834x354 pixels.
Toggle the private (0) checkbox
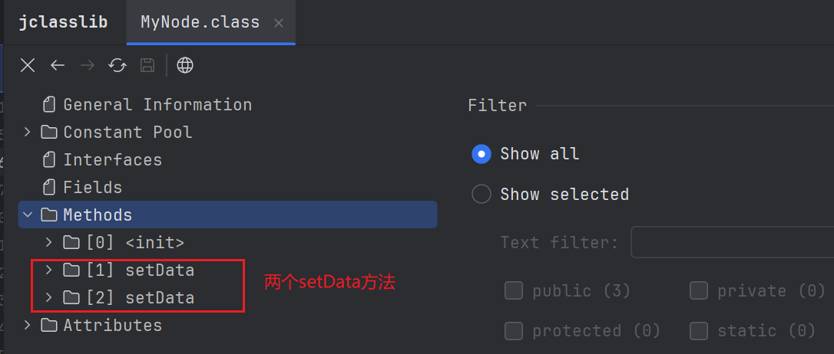click(699, 290)
